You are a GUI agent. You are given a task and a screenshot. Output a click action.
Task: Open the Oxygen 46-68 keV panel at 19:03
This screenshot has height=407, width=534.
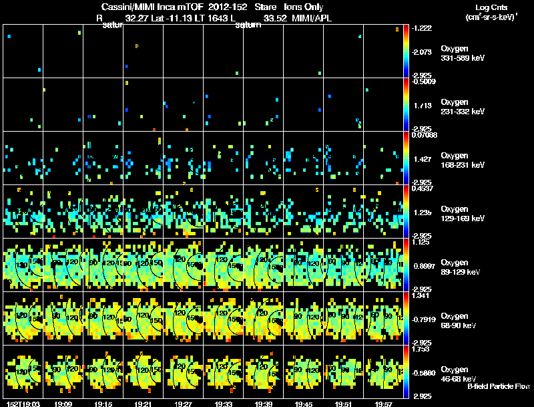click(x=23, y=372)
